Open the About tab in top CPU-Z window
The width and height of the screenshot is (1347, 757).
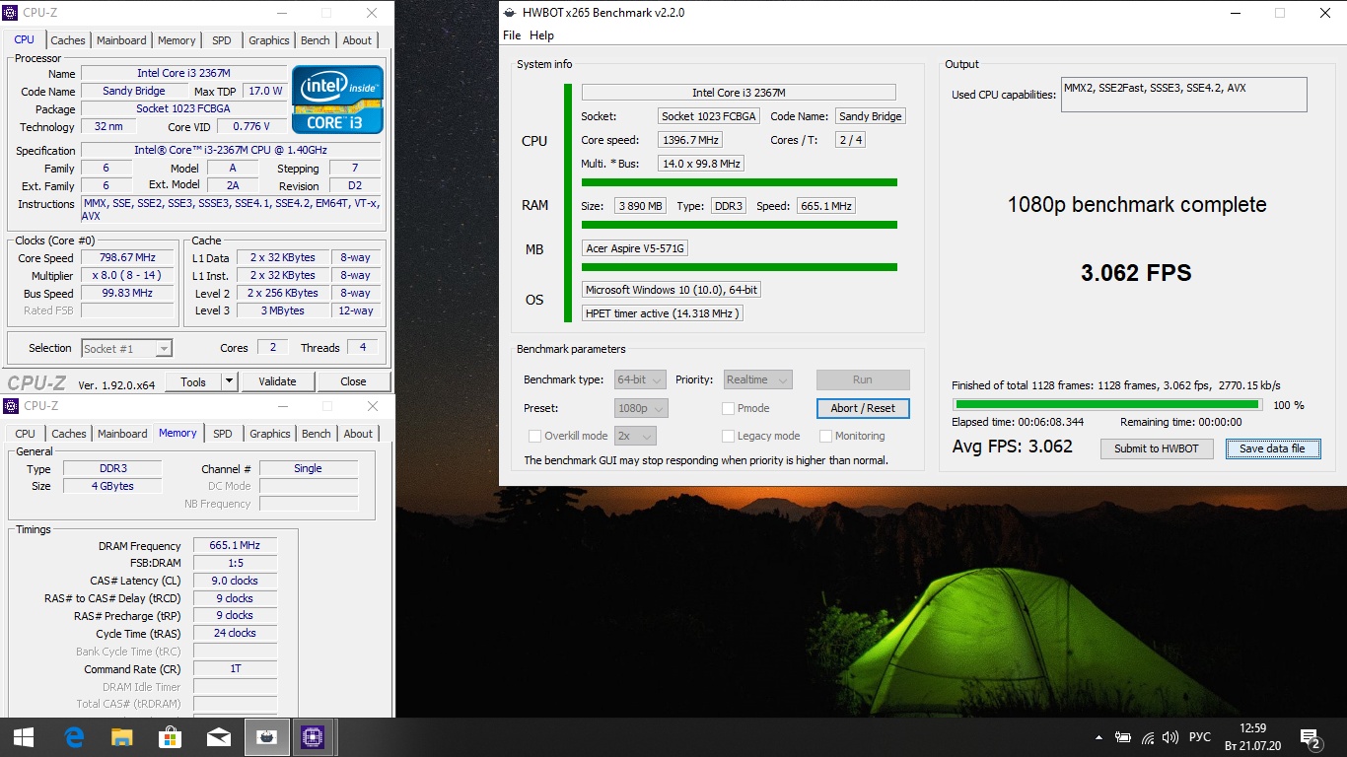357,40
